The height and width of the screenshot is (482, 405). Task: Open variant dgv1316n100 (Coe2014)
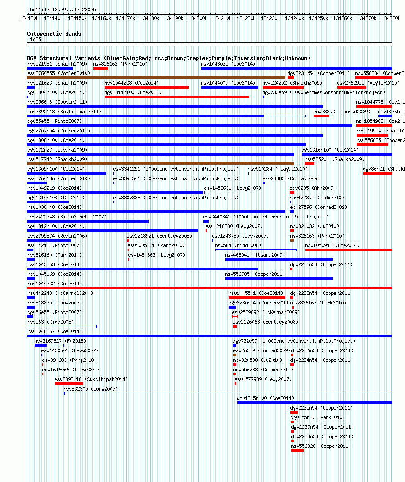coord(330,150)
